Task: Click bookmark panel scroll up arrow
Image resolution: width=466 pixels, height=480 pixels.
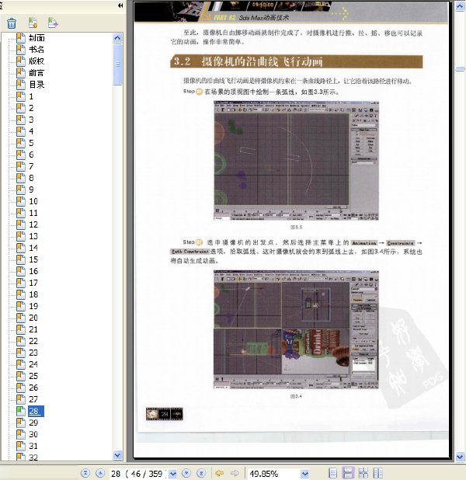Action: (x=117, y=37)
